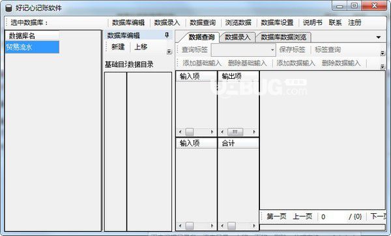The height and width of the screenshot is (236, 391).
Task: Toggle the pin icon on 数据库编辑 panel
Action: pos(167,35)
